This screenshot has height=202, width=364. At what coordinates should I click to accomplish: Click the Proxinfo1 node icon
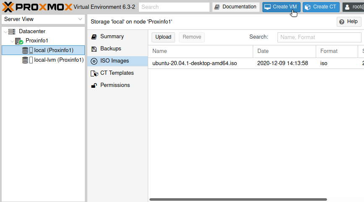pyautogui.click(x=19, y=41)
